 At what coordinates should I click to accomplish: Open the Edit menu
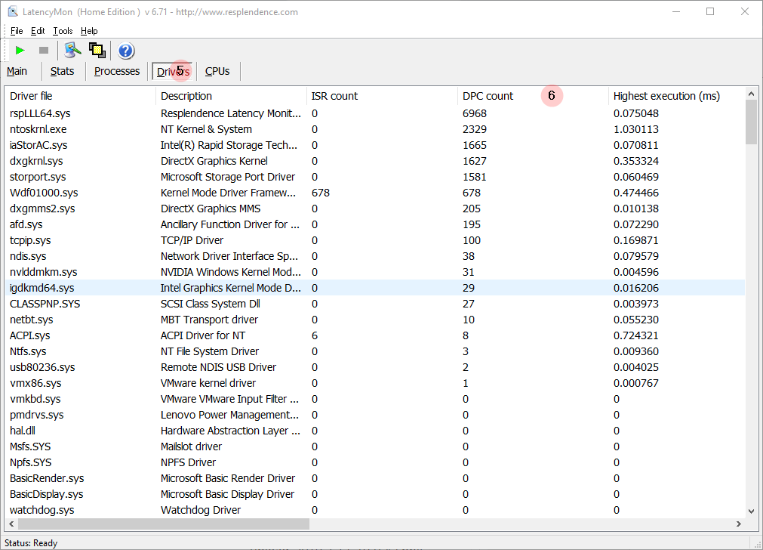pyautogui.click(x=38, y=31)
